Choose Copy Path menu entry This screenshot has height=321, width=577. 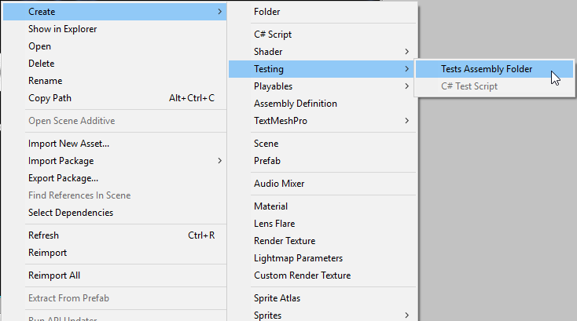[115, 98]
